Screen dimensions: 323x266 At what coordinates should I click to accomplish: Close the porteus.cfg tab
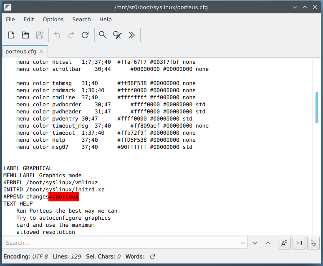pos(41,51)
